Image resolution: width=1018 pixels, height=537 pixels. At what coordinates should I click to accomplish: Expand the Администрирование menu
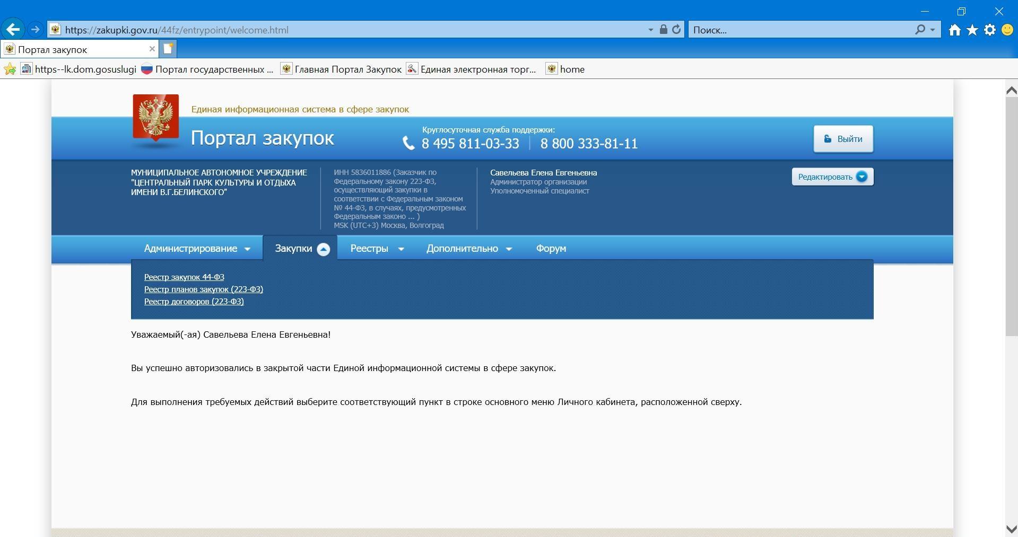click(x=197, y=249)
